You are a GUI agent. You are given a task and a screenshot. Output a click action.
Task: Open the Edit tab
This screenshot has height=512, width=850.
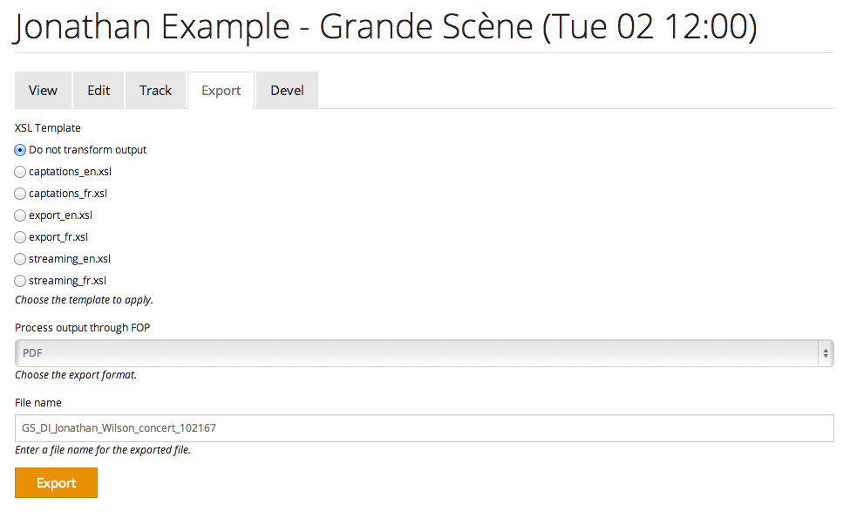[x=99, y=91]
